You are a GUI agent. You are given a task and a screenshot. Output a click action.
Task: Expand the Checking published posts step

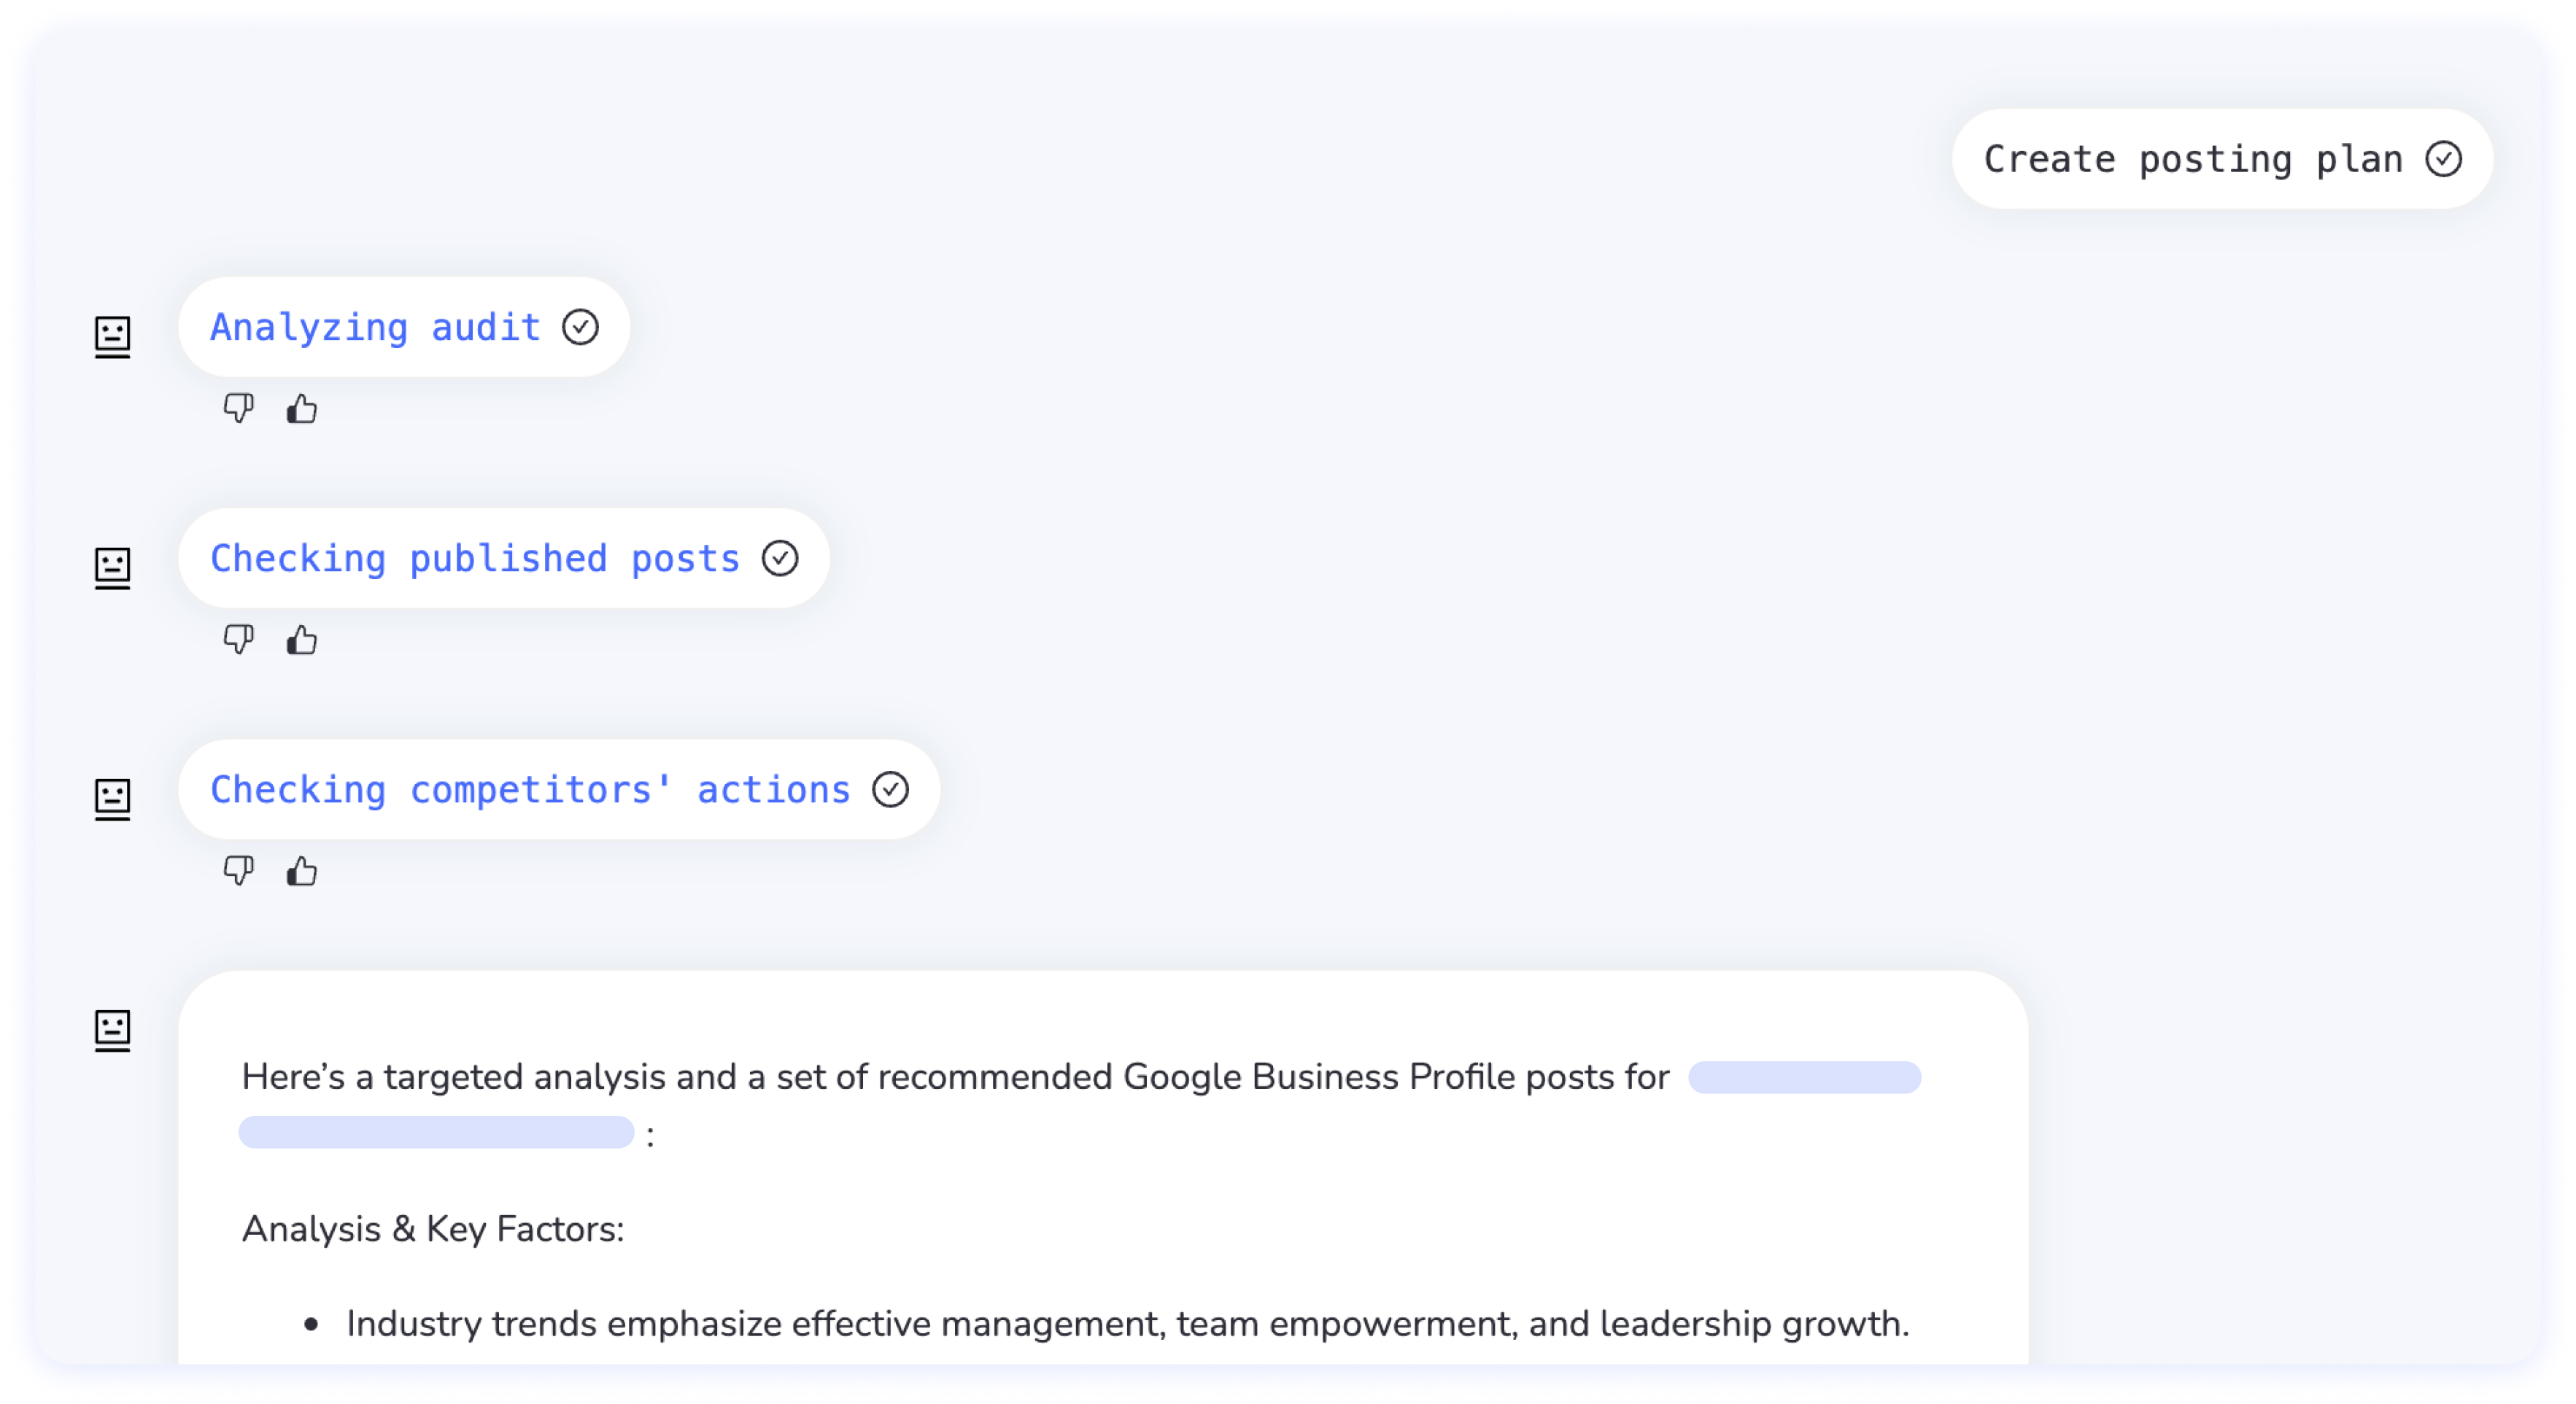pos(475,559)
